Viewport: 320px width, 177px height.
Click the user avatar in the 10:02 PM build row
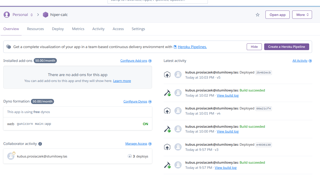(178, 93)
